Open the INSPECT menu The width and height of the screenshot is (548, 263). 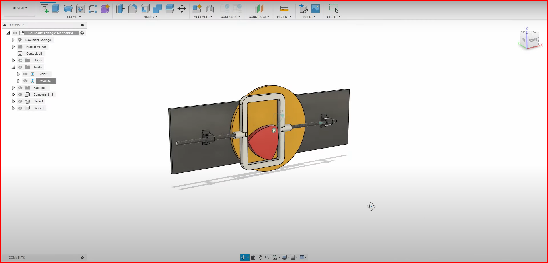pos(284,17)
